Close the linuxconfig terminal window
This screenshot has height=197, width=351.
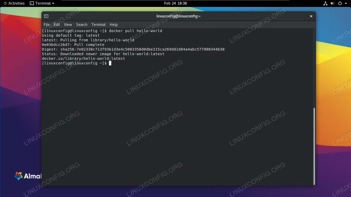point(311,16)
